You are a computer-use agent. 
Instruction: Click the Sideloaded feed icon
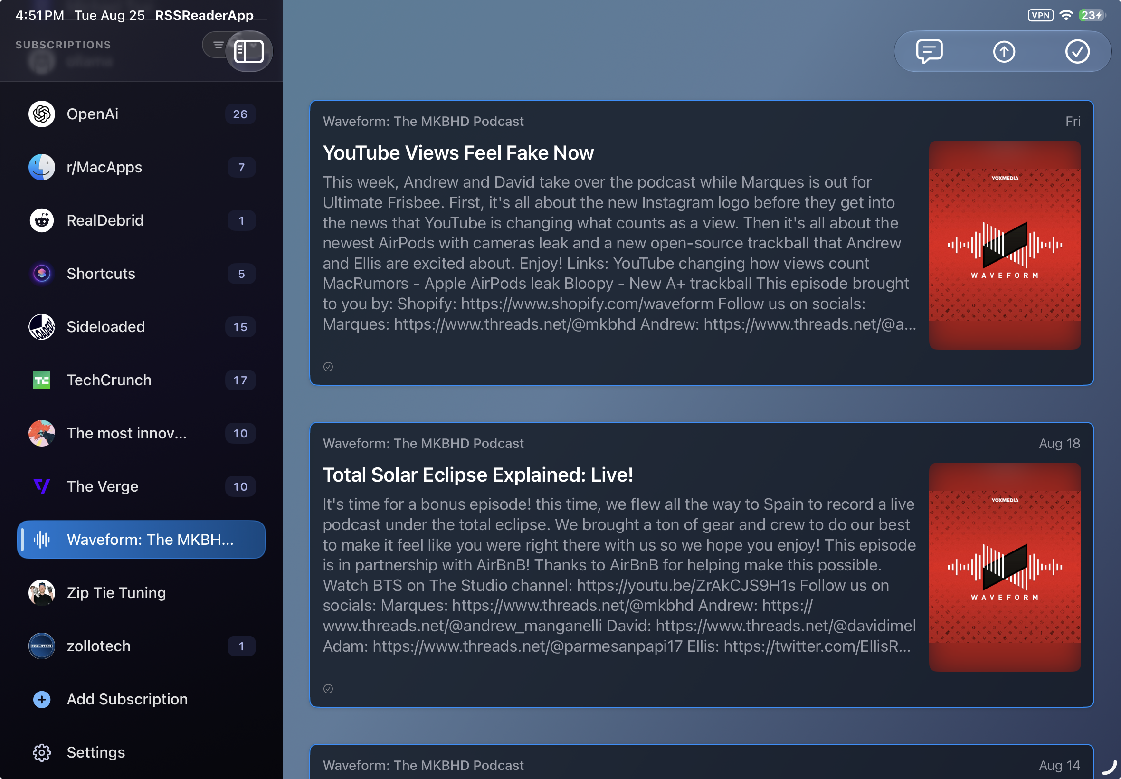click(41, 327)
